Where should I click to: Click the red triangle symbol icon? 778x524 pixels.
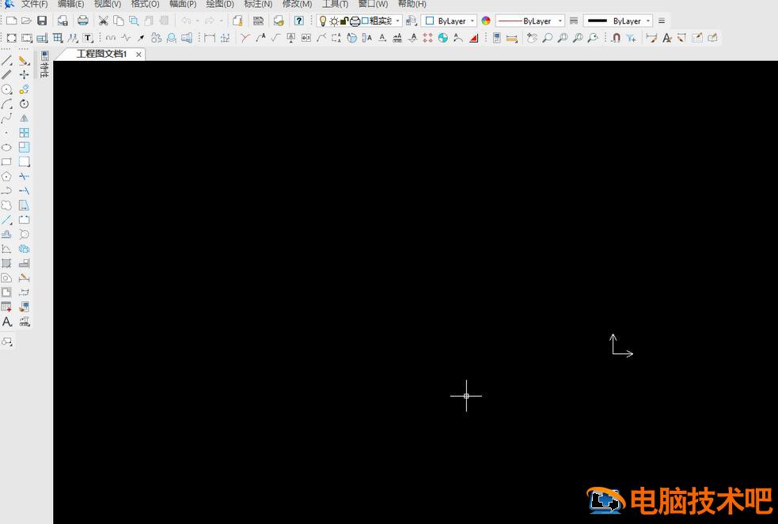(474, 38)
